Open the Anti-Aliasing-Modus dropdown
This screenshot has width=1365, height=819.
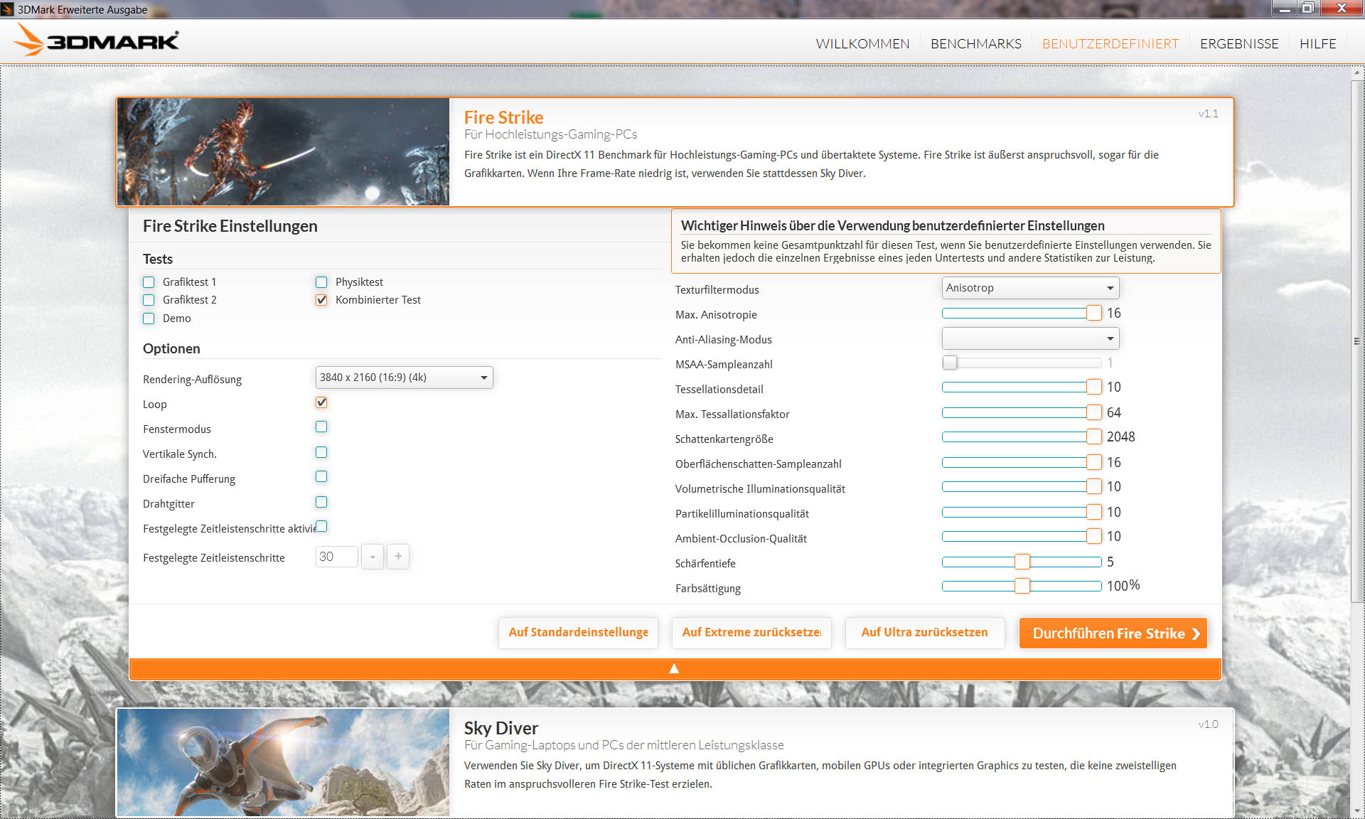click(1030, 338)
